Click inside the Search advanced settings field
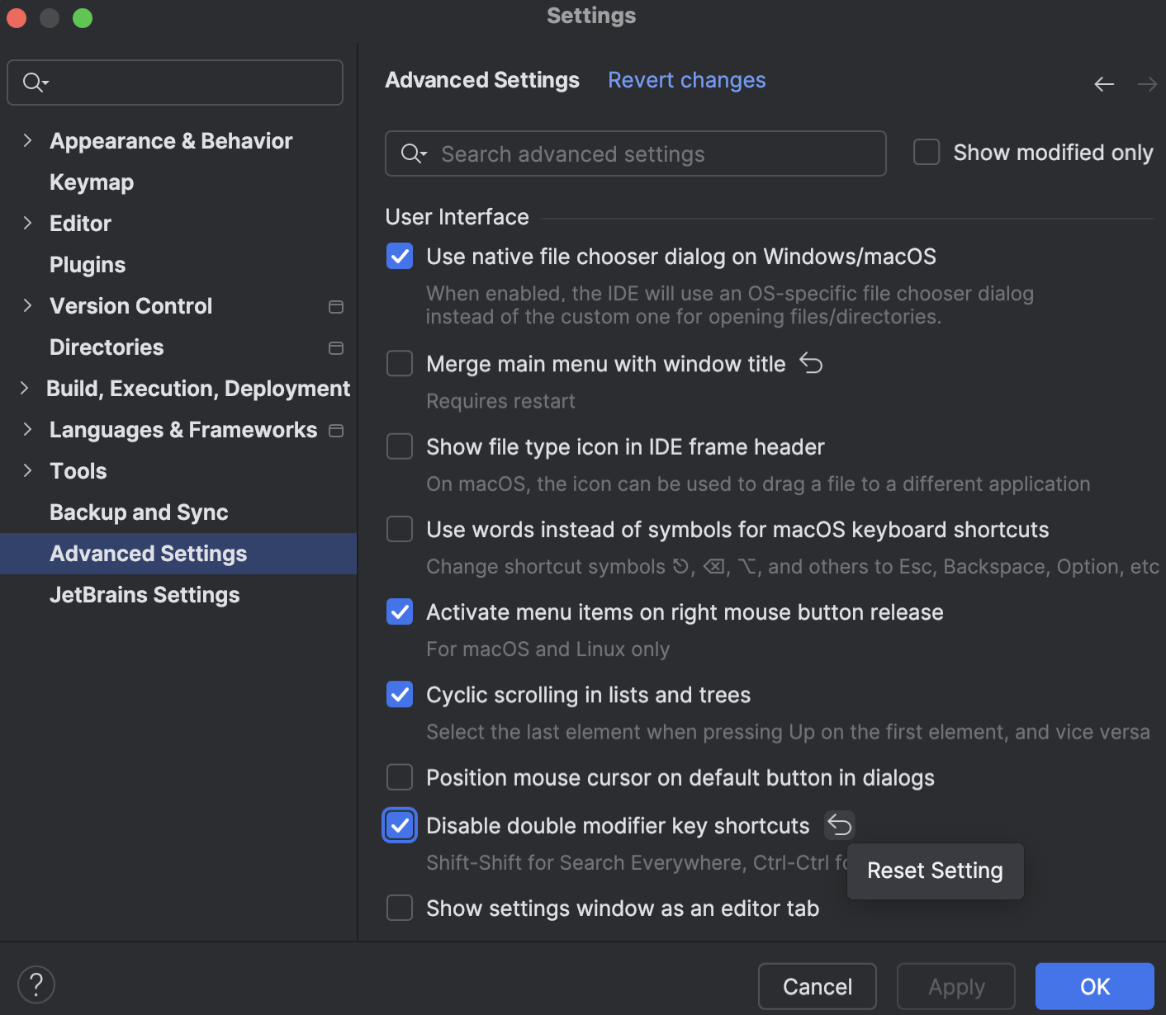This screenshot has height=1015, width=1166. [636, 153]
